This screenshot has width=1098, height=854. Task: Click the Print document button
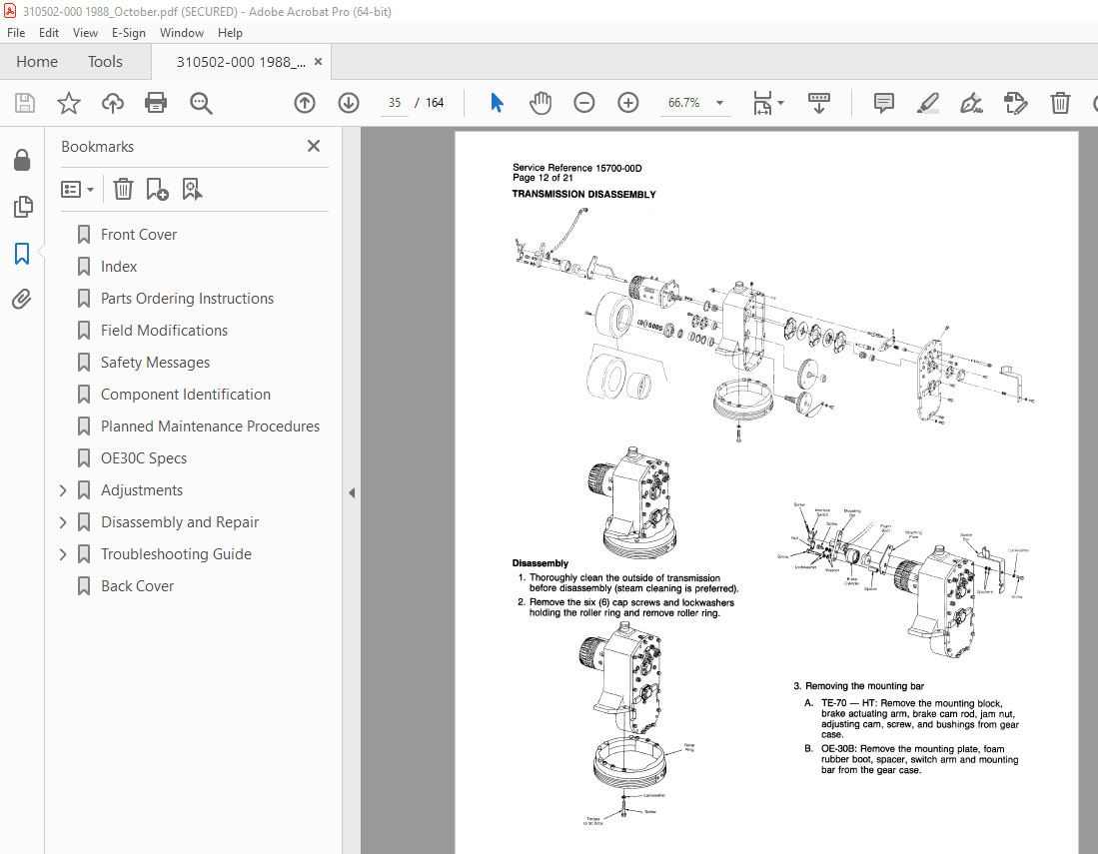click(156, 102)
